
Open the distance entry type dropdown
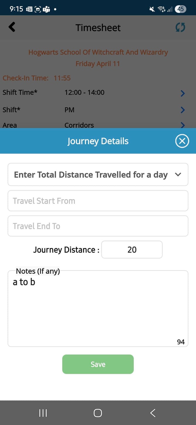[x=98, y=175]
